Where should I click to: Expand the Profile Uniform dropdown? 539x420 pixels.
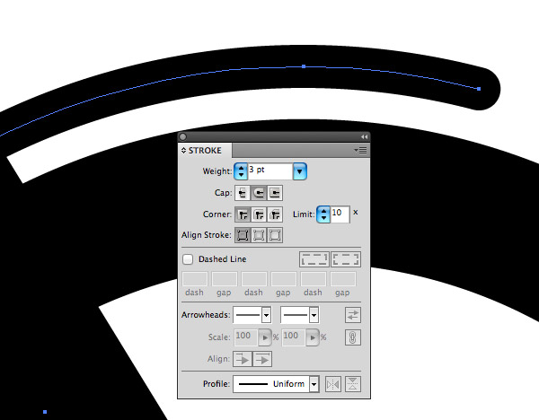[314, 384]
